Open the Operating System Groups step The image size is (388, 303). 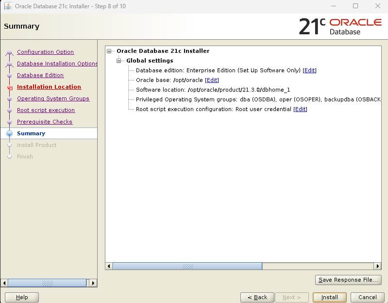[53, 98]
